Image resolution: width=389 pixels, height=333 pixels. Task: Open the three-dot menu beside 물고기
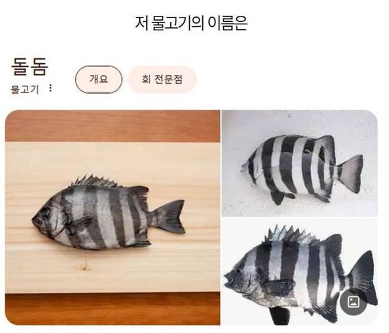[50, 88]
